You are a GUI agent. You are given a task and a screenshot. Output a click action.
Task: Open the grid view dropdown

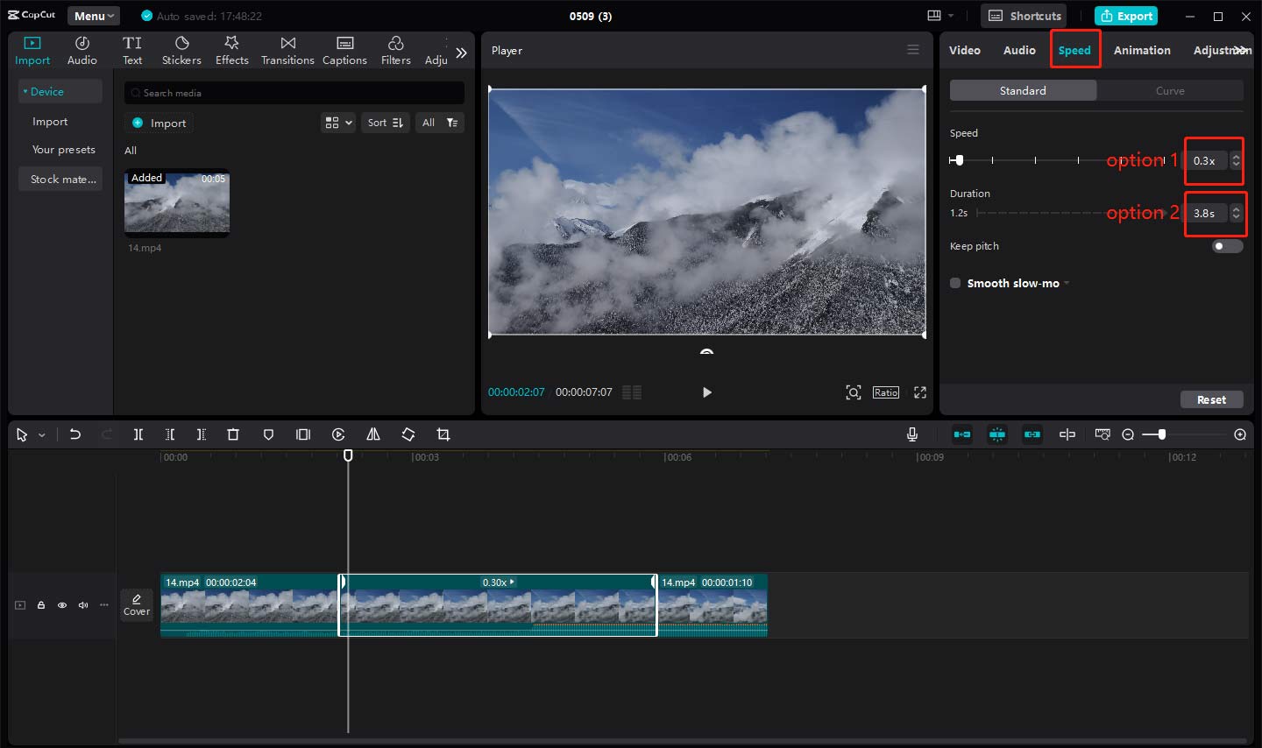[338, 123]
